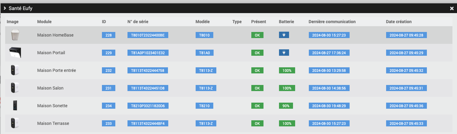
Task: Click the Modèle column header
Action: [x=202, y=22]
